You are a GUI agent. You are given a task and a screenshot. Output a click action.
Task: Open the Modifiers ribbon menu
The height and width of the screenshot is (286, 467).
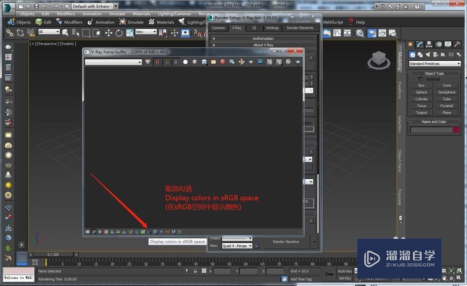(69, 22)
